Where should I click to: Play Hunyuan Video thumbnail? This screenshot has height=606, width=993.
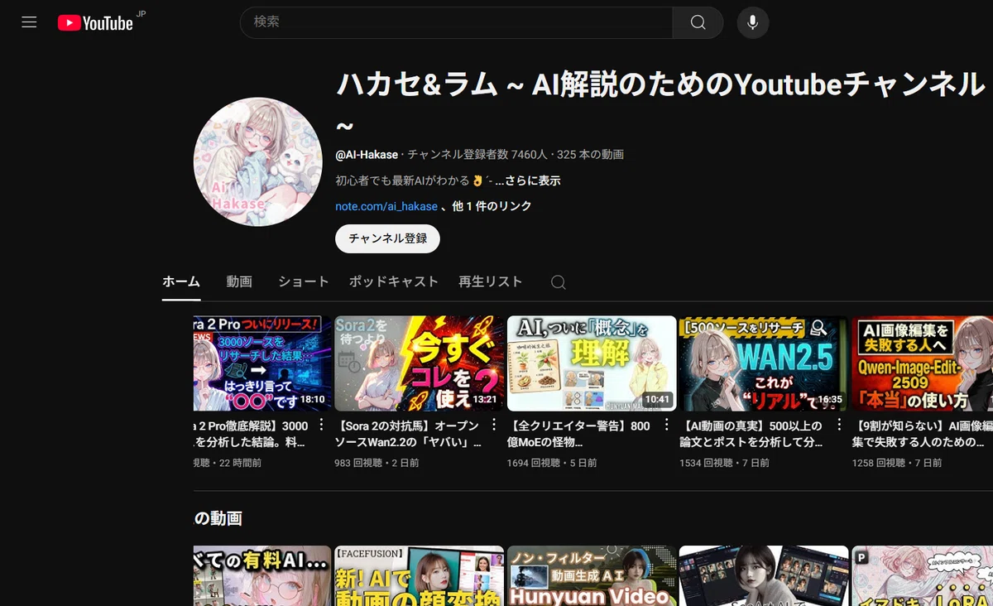tap(592, 575)
